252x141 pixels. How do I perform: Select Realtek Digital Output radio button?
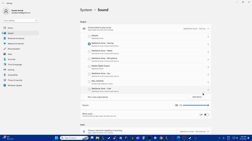[x=89, y=67]
